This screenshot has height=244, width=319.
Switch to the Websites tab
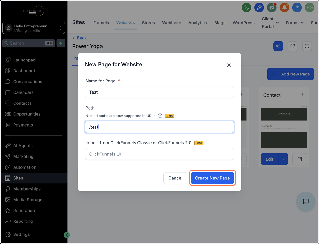(x=125, y=23)
